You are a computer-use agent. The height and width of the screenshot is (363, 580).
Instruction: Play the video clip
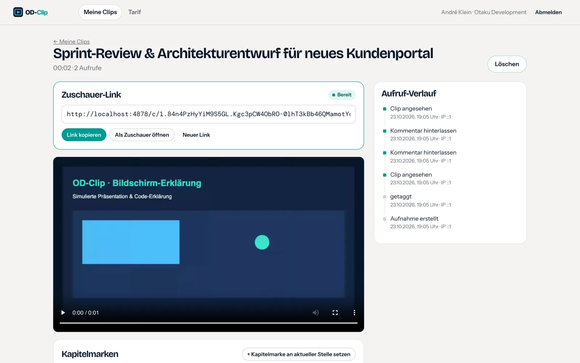tap(63, 313)
